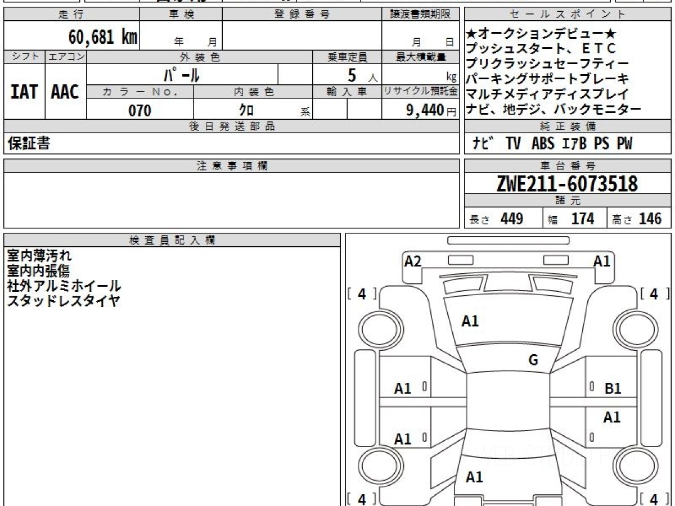The image size is (675, 506).
Task: Click the 車台番号 heading
Action: click(x=568, y=166)
